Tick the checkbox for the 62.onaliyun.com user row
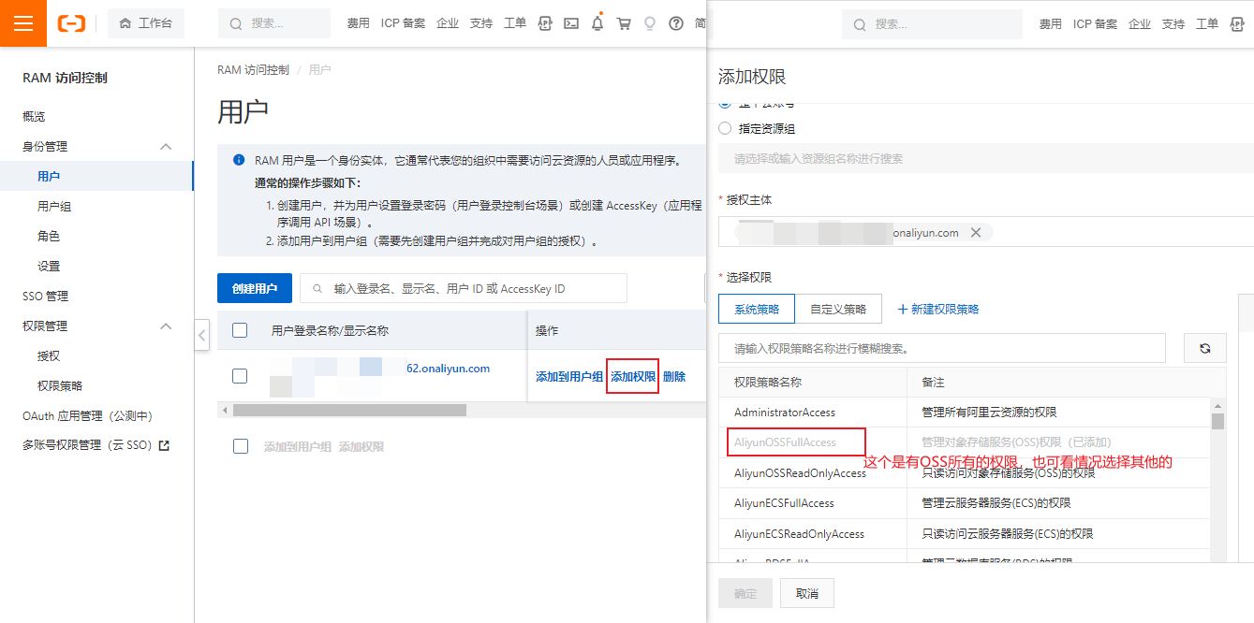 coord(240,376)
